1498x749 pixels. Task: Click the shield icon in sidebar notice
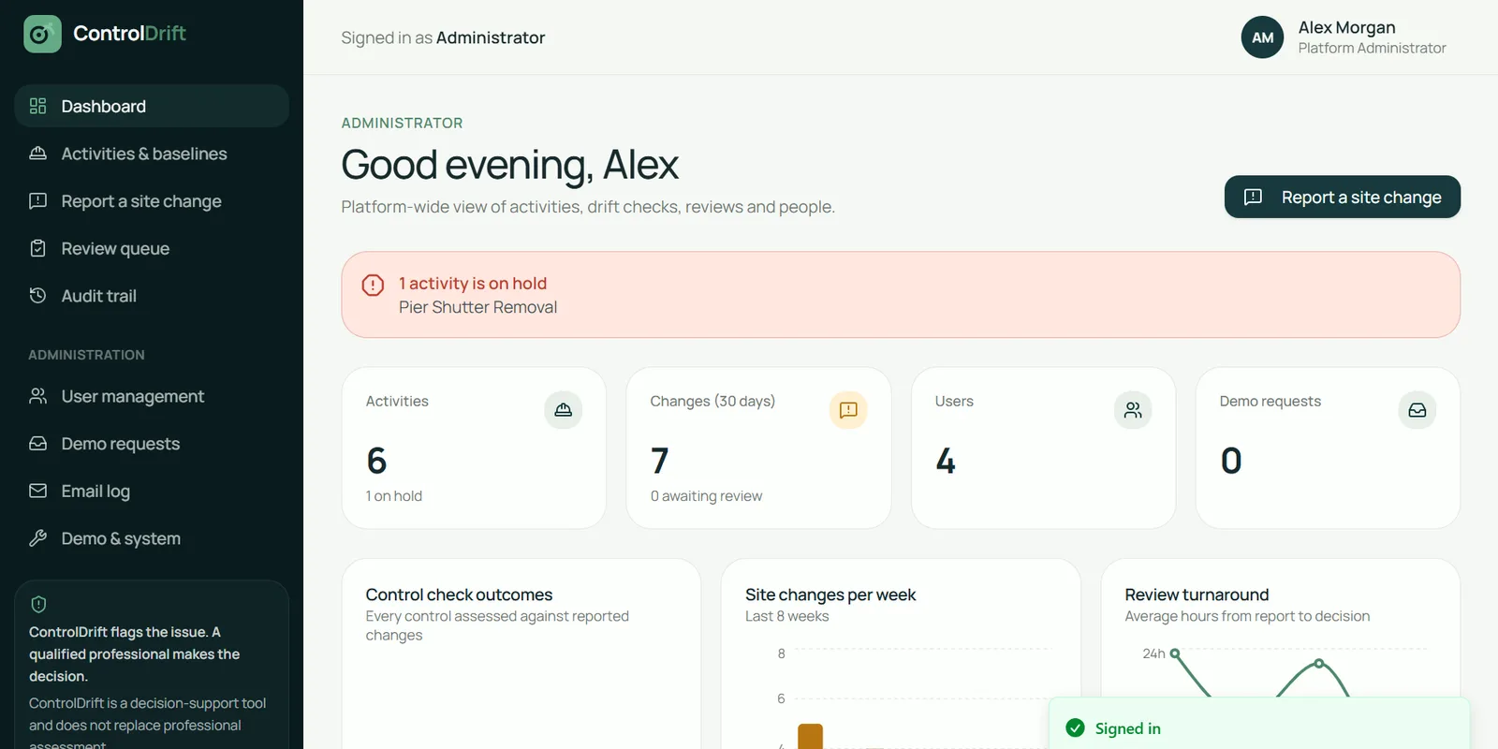point(38,604)
